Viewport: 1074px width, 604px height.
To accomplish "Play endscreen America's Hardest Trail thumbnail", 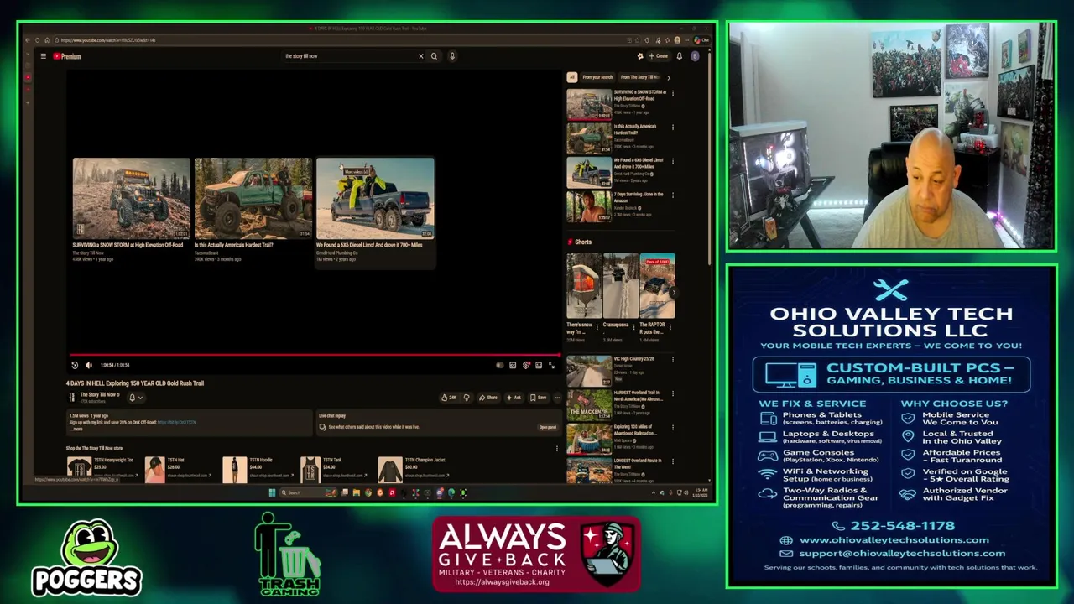I will point(253,198).
